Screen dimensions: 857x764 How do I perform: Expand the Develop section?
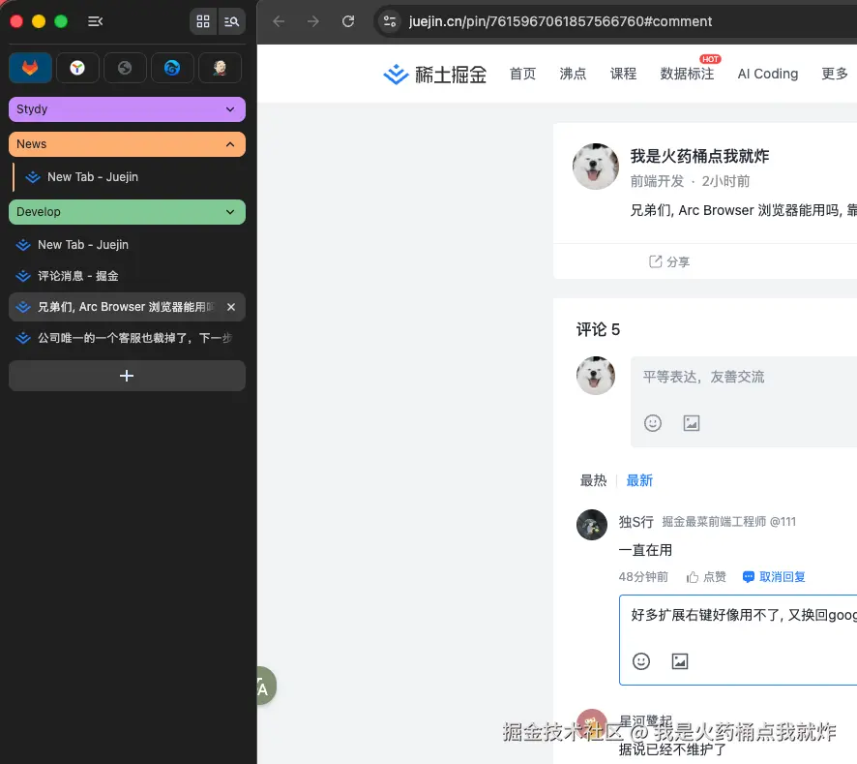127,212
